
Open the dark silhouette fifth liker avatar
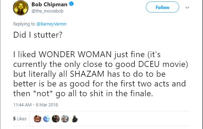tap(75, 119)
